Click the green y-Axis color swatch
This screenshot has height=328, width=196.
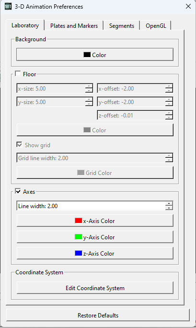point(79,237)
